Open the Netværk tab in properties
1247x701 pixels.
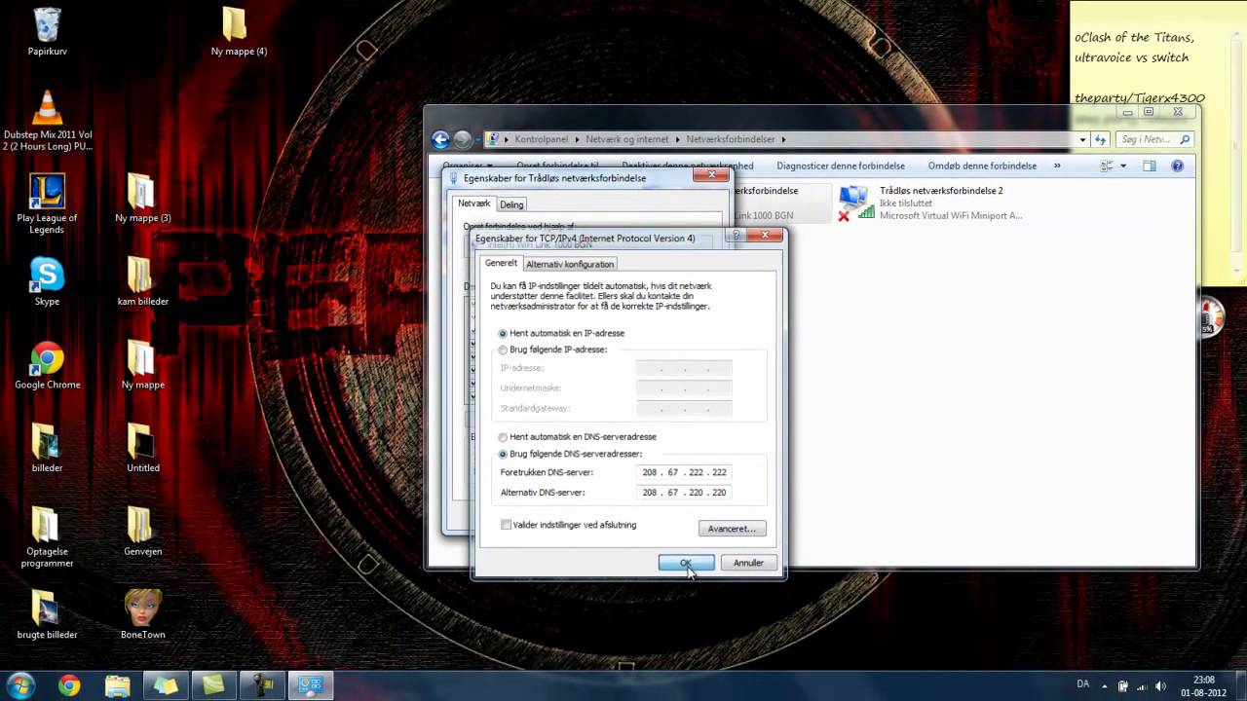click(474, 203)
